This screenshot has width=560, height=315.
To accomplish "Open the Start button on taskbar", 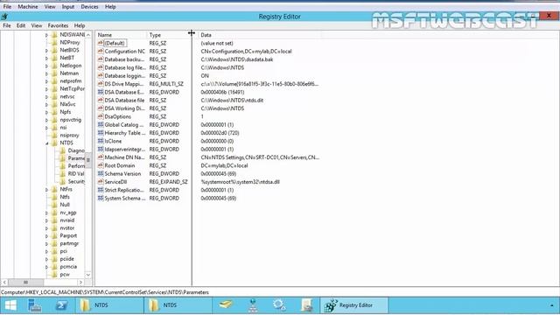I will pyautogui.click(x=10, y=305).
